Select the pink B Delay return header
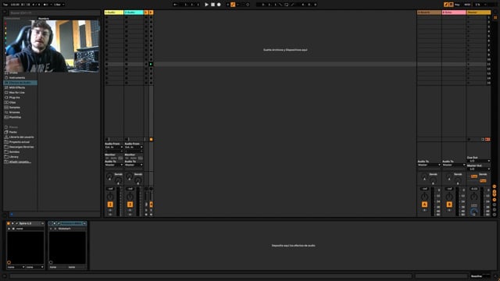This screenshot has height=281, width=500. [454, 12]
